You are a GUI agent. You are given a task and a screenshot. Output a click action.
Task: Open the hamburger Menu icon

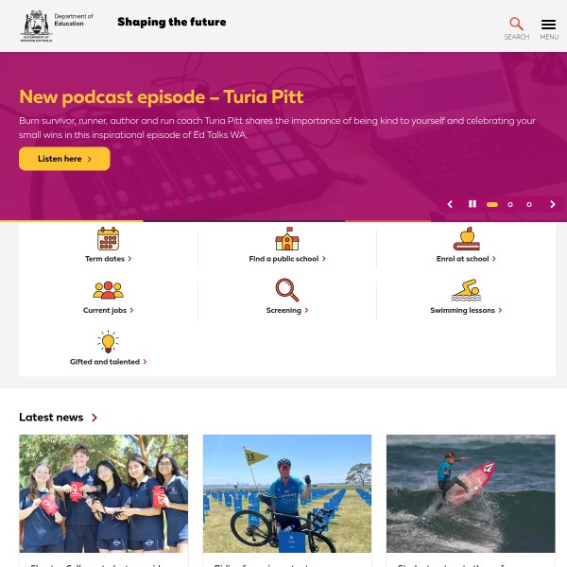pos(548,25)
